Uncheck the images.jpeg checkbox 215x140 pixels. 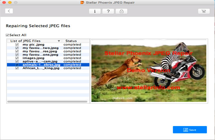(x=17, y=58)
